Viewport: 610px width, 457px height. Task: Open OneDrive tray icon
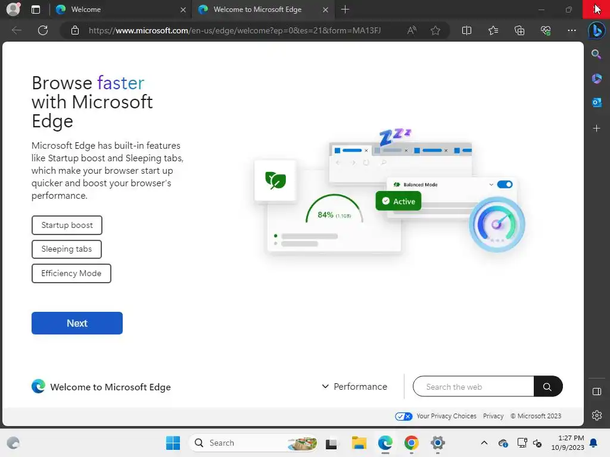(x=503, y=443)
